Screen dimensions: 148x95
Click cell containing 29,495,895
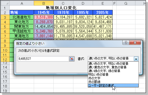pyautogui.click(x=63, y=27)
